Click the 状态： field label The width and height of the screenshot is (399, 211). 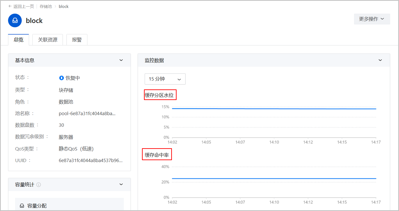click(x=22, y=77)
